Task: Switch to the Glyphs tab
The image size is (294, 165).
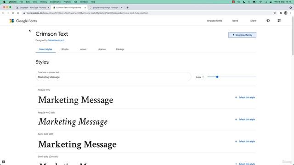Action: click(x=65, y=49)
